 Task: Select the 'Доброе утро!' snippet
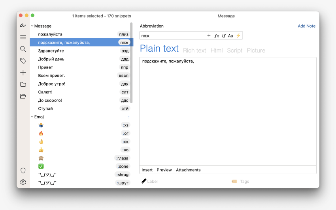(81, 84)
